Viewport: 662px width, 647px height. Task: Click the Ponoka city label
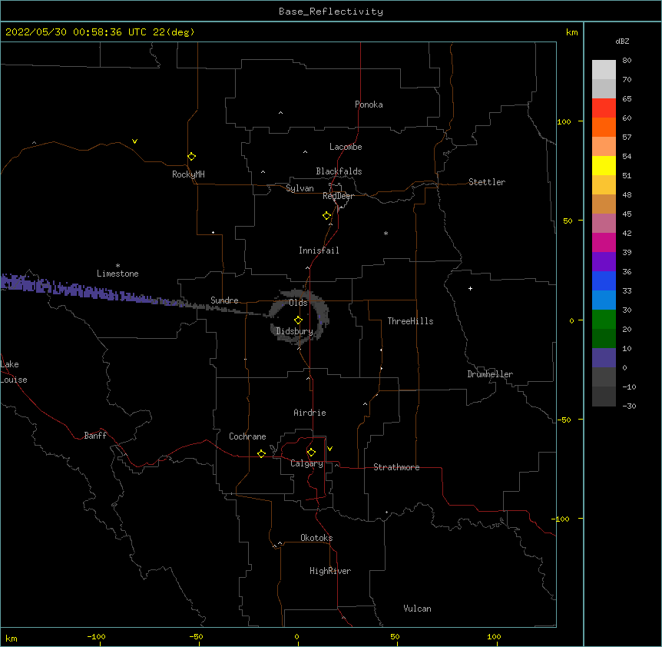click(x=369, y=105)
